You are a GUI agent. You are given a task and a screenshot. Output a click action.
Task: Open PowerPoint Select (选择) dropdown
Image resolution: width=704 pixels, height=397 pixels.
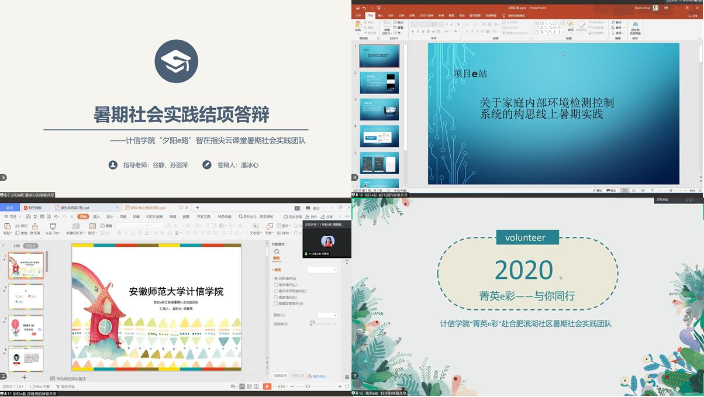point(616,33)
